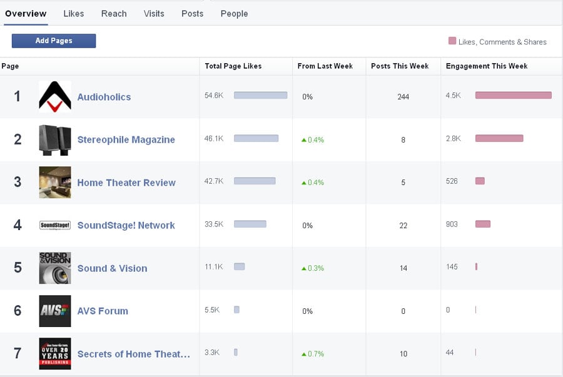563x377 pixels.
Task: Click the Audioholics engagement bar
Action: tap(513, 96)
